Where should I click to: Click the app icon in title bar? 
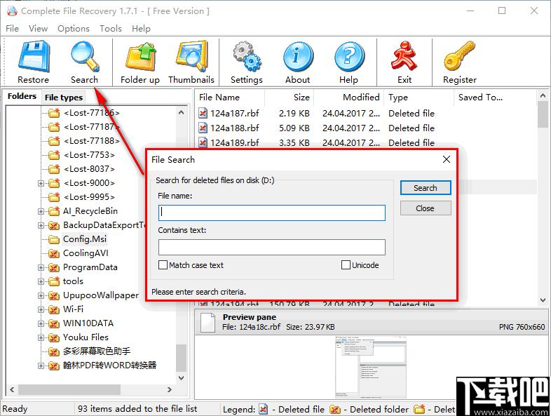pyautogui.click(x=12, y=11)
